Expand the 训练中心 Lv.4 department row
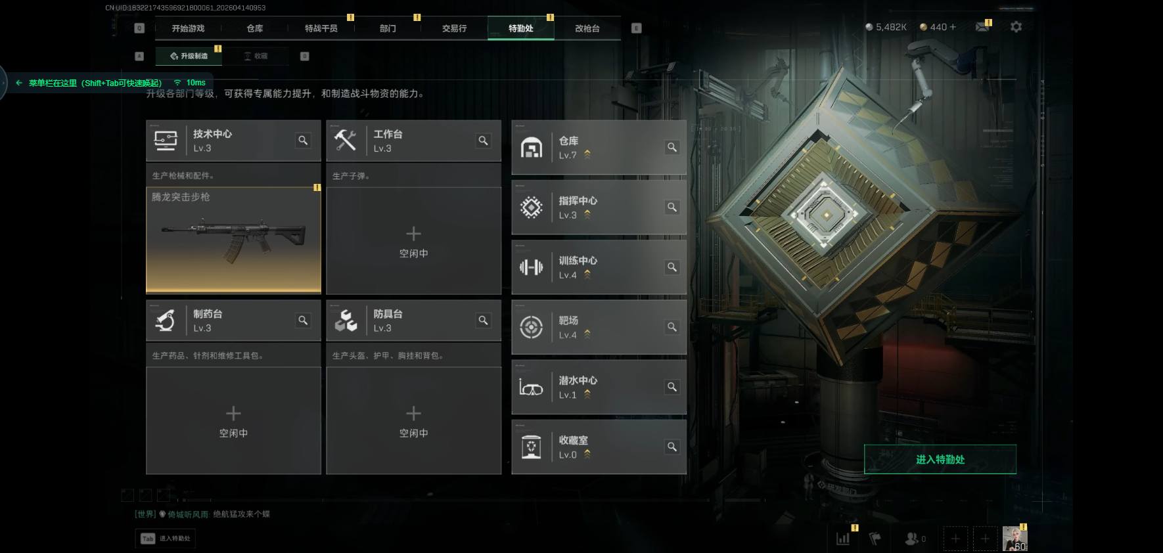This screenshot has height=553, width=1163. coord(599,267)
